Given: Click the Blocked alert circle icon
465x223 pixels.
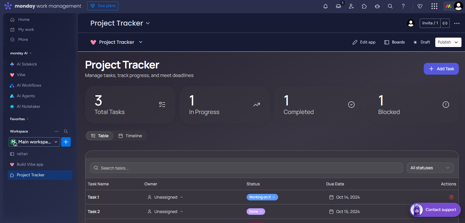Looking at the screenshot, I should pos(446,105).
